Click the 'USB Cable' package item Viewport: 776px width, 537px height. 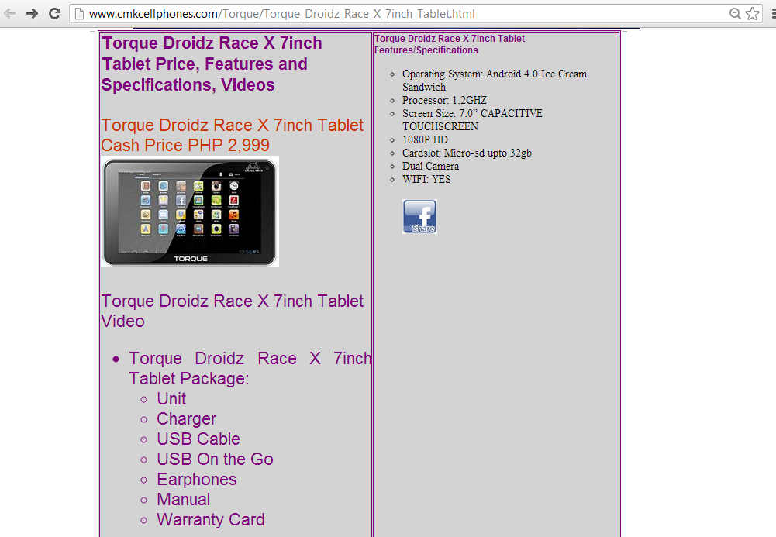tap(198, 439)
